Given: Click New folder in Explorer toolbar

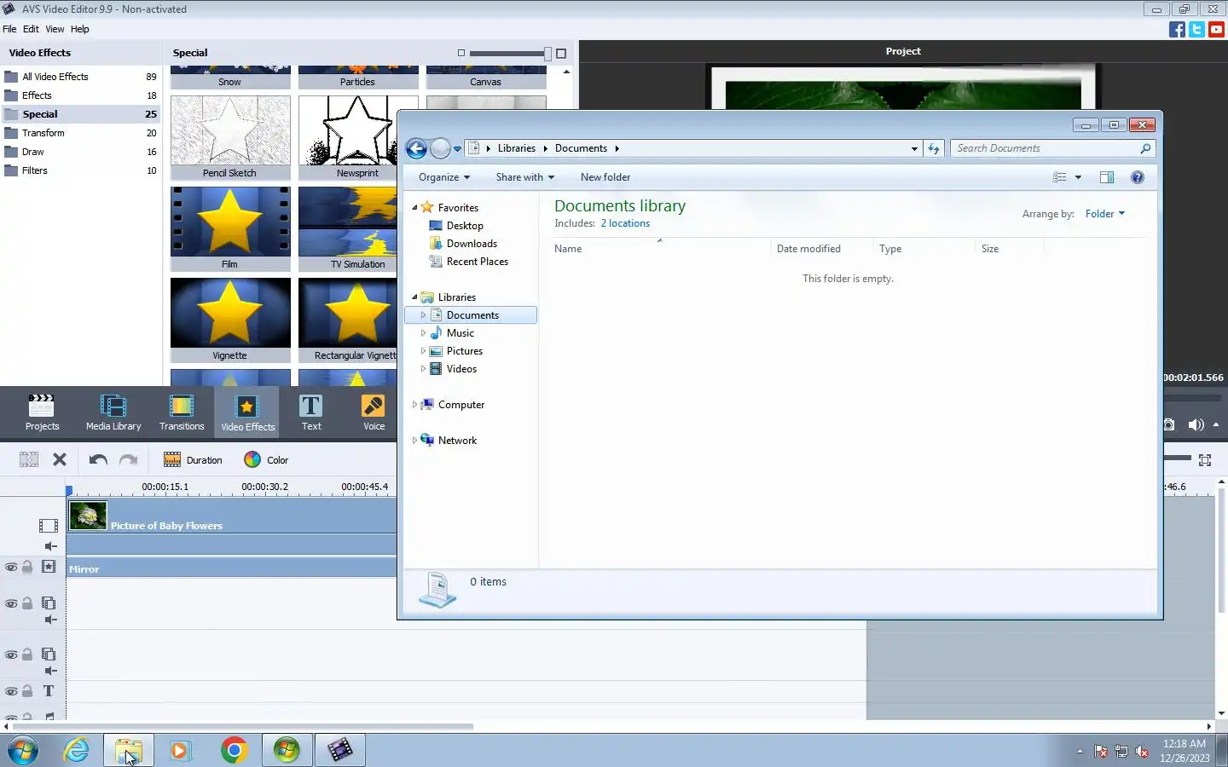Looking at the screenshot, I should click(x=605, y=177).
